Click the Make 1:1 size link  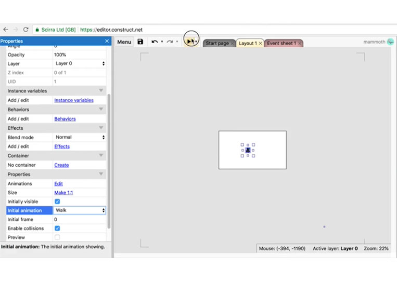(63, 193)
